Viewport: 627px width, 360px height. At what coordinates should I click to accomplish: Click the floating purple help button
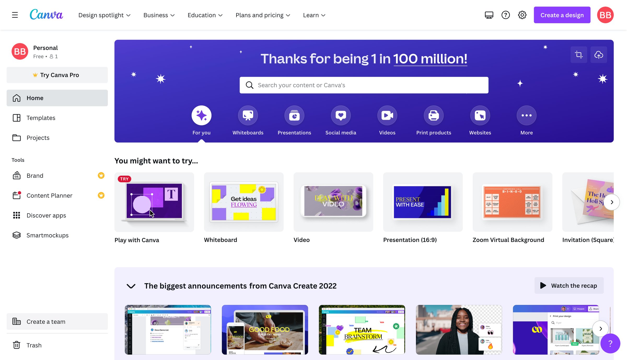(x=610, y=343)
